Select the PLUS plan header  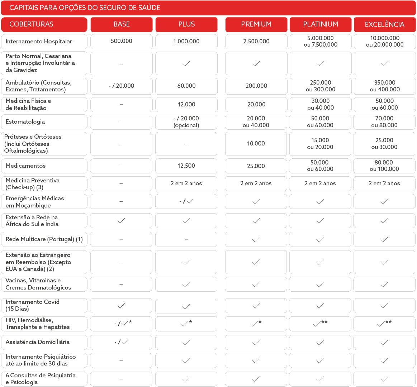pos(186,24)
